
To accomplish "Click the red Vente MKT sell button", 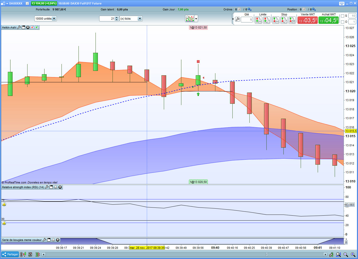I will pos(308,20).
